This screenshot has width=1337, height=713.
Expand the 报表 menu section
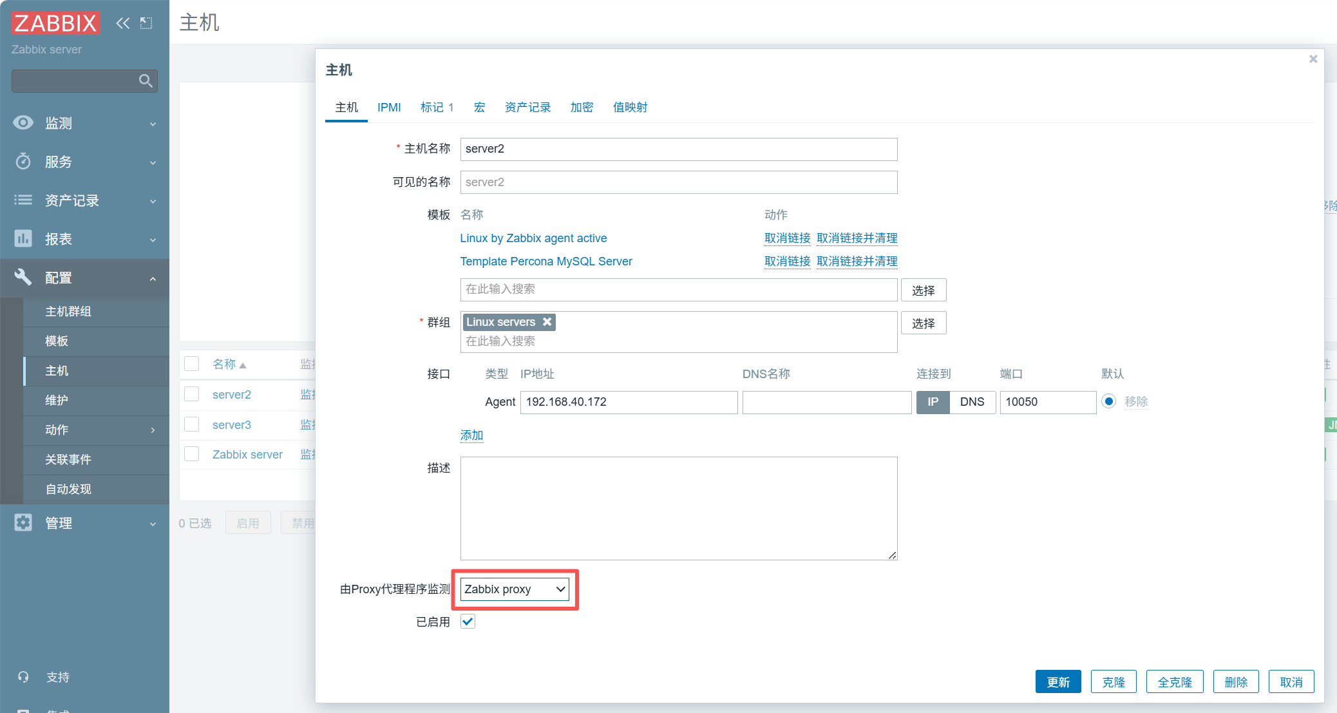[153, 240]
